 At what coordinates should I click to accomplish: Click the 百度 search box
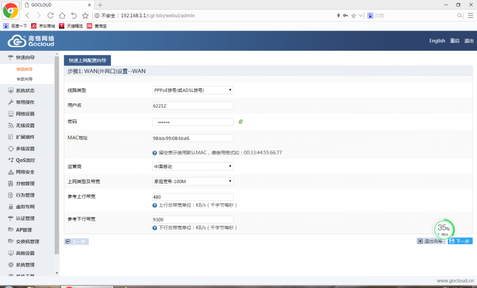pos(414,16)
